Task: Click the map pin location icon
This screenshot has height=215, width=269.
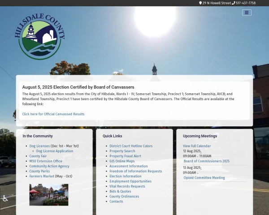Action: pyautogui.click(x=200, y=3)
